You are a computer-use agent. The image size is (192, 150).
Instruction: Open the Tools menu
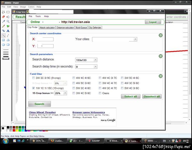pyautogui.click(x=38, y=16)
